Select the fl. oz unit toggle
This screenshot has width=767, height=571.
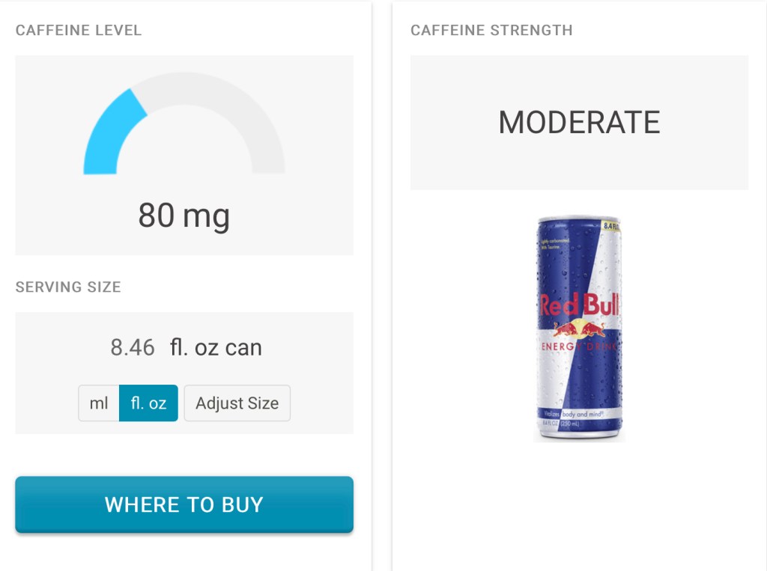coord(148,403)
